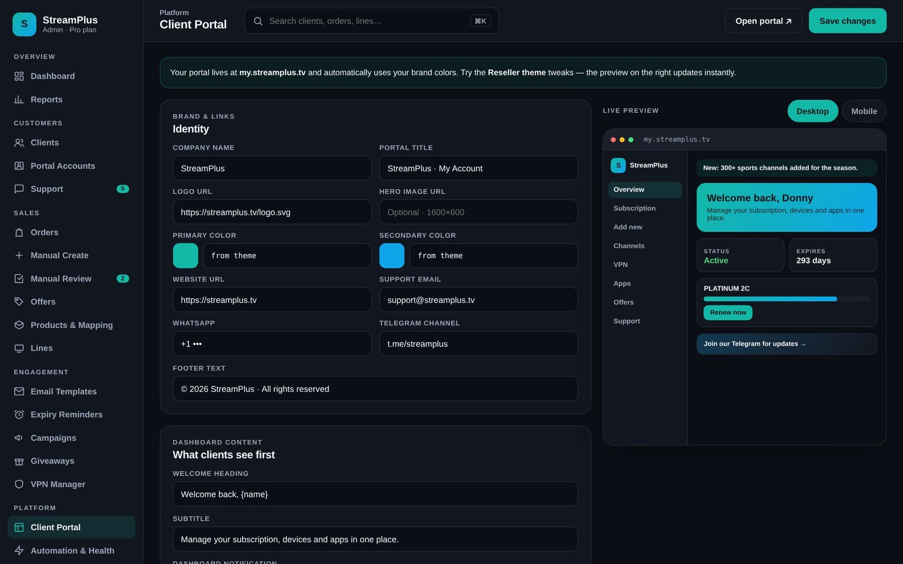903x564 pixels.
Task: Select Apps in the preview menu
Action: click(x=645, y=284)
